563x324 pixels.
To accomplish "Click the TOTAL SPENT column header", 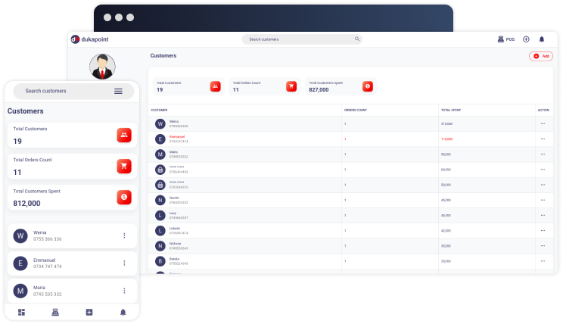I will pos(451,111).
